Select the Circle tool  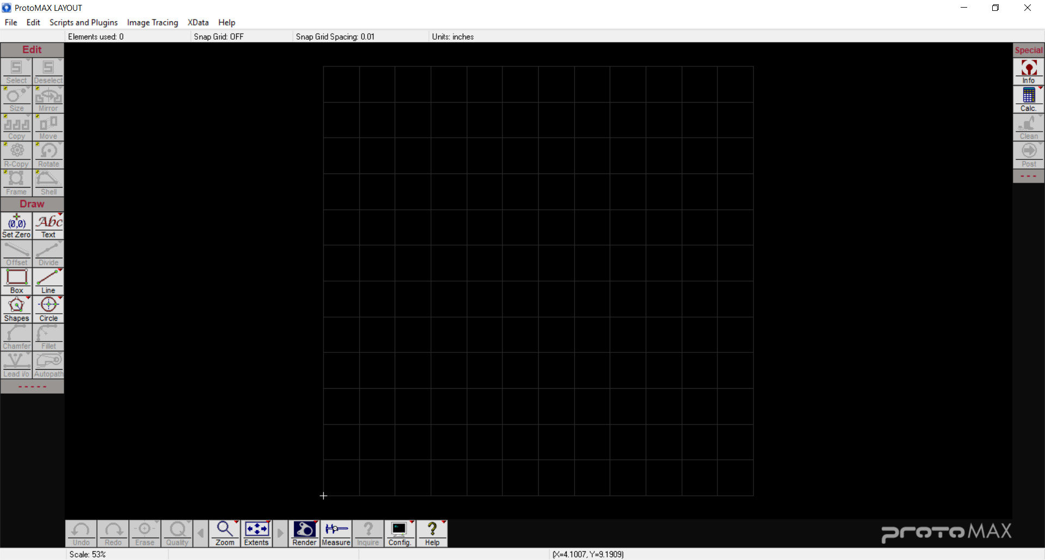click(48, 309)
